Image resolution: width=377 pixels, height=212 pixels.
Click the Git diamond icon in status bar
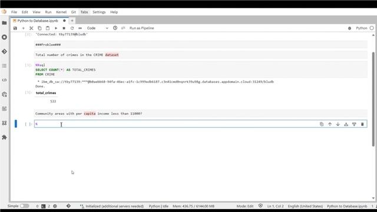coord(68,206)
